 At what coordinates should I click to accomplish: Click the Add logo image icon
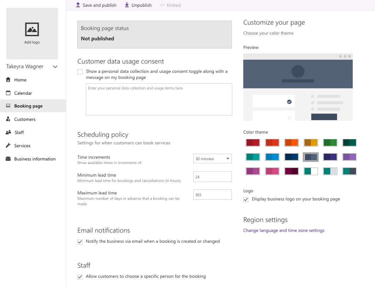tap(32, 29)
